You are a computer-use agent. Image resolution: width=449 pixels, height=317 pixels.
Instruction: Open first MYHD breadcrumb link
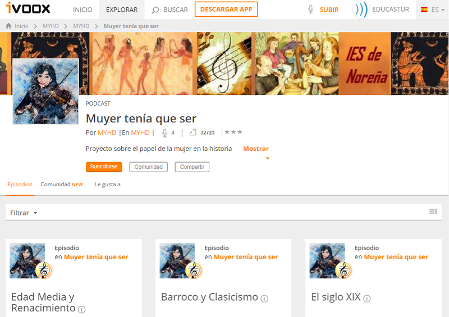(x=51, y=26)
